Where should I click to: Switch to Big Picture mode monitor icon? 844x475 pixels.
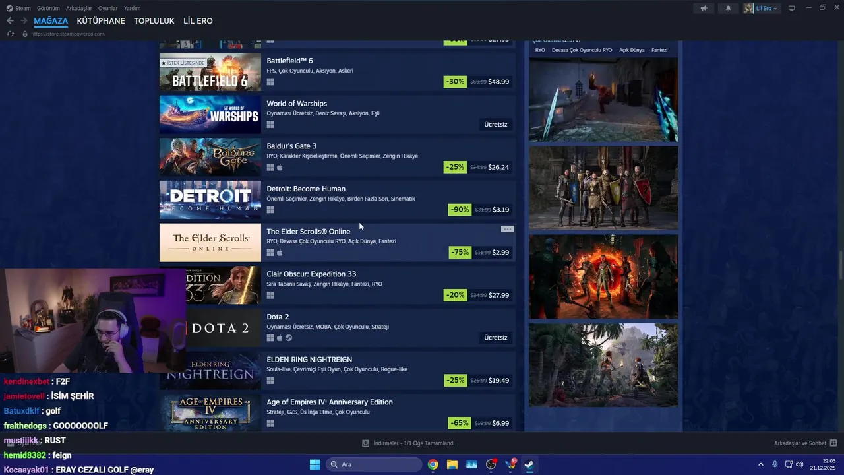click(792, 8)
